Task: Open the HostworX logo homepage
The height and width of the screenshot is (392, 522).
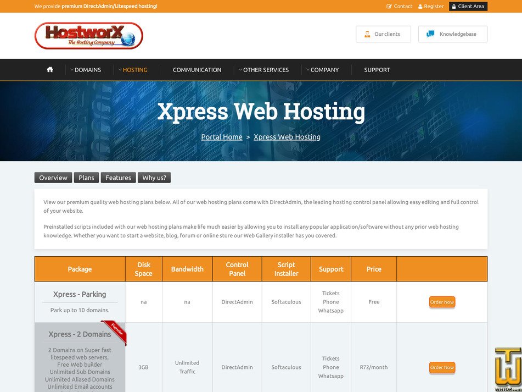Action: (x=89, y=36)
